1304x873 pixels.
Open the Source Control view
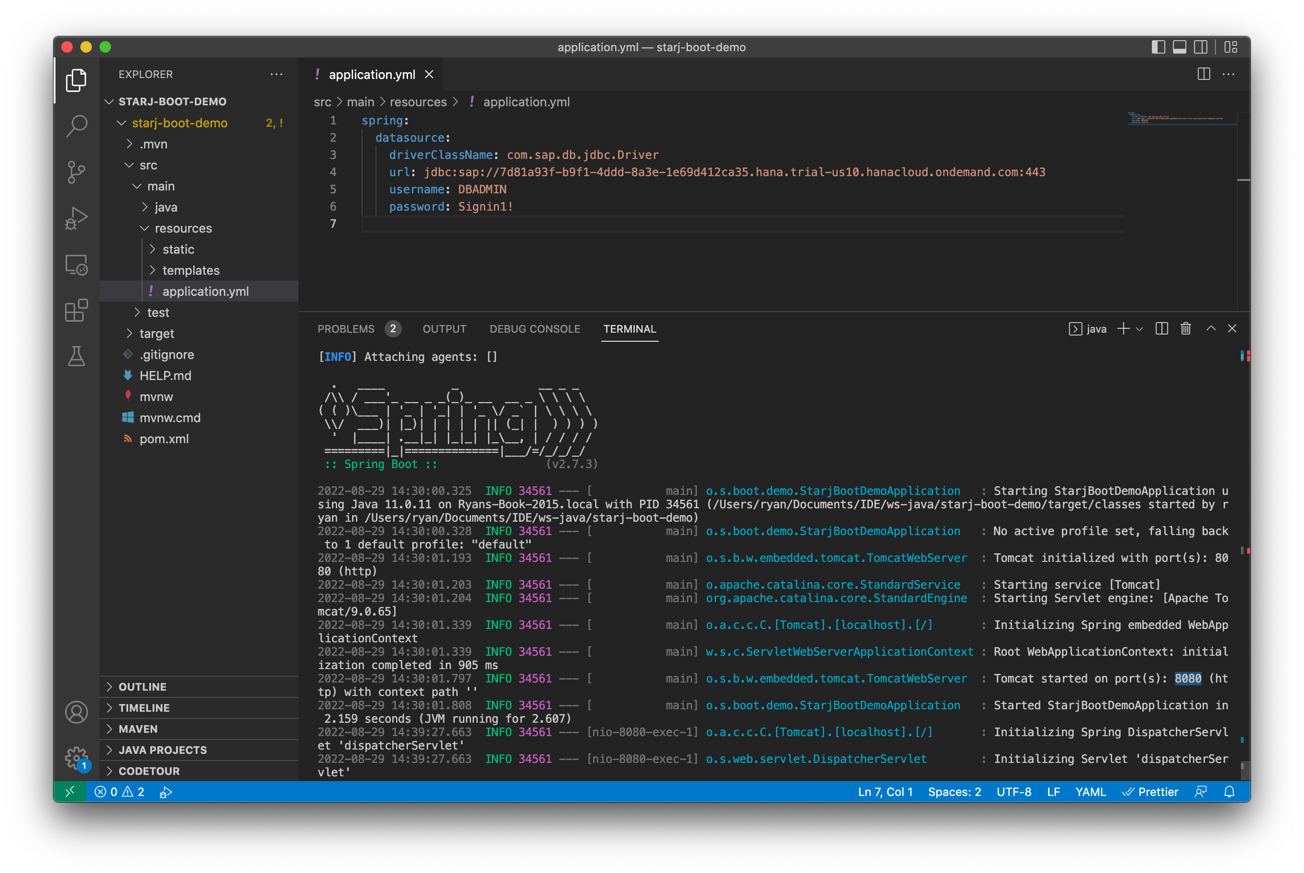pos(76,171)
